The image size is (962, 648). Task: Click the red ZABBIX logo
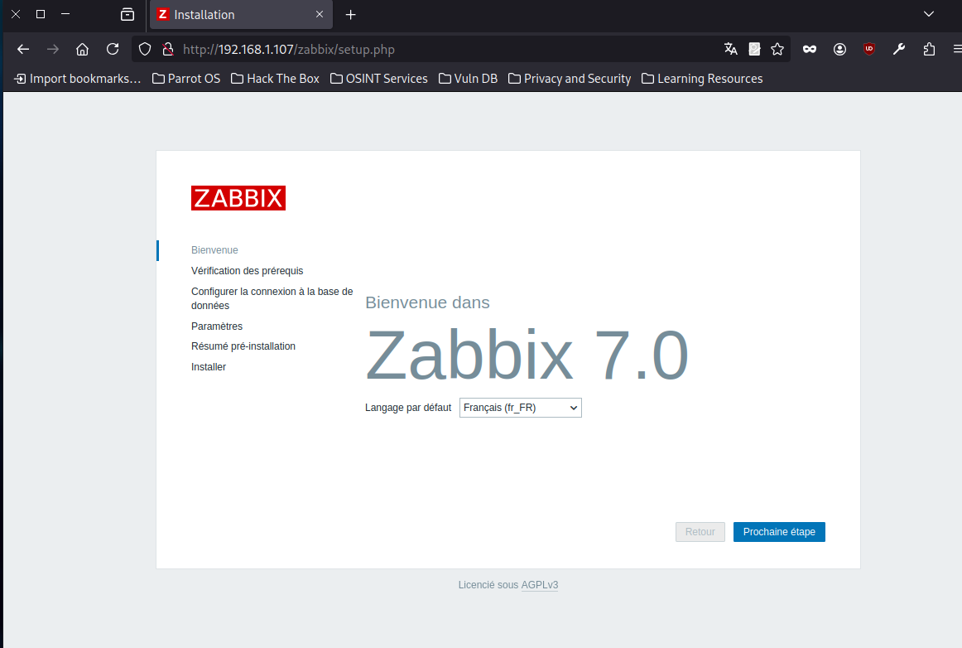coord(238,198)
